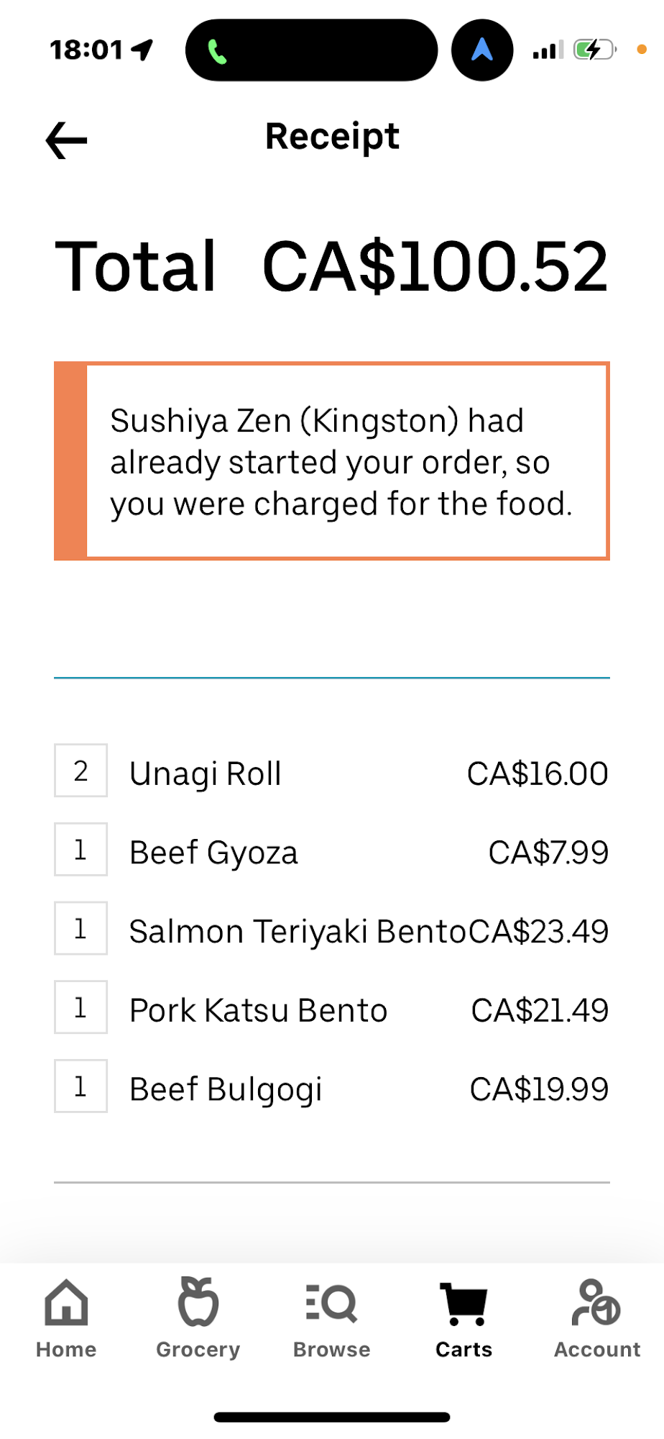664x1439 pixels.
Task: Tap the back arrow icon
Action: pyautogui.click(x=67, y=140)
